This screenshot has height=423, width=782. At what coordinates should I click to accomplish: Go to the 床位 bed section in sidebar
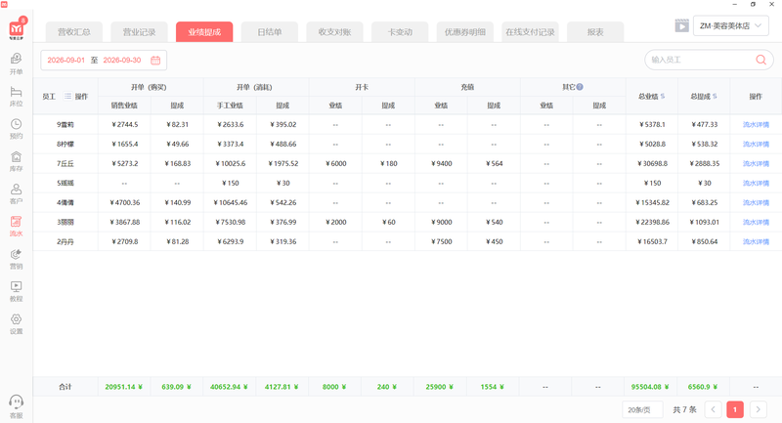[x=16, y=96]
